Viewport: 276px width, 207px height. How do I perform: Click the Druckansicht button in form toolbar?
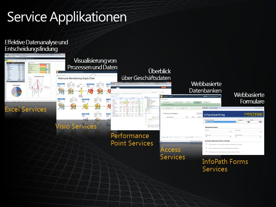point(214,108)
